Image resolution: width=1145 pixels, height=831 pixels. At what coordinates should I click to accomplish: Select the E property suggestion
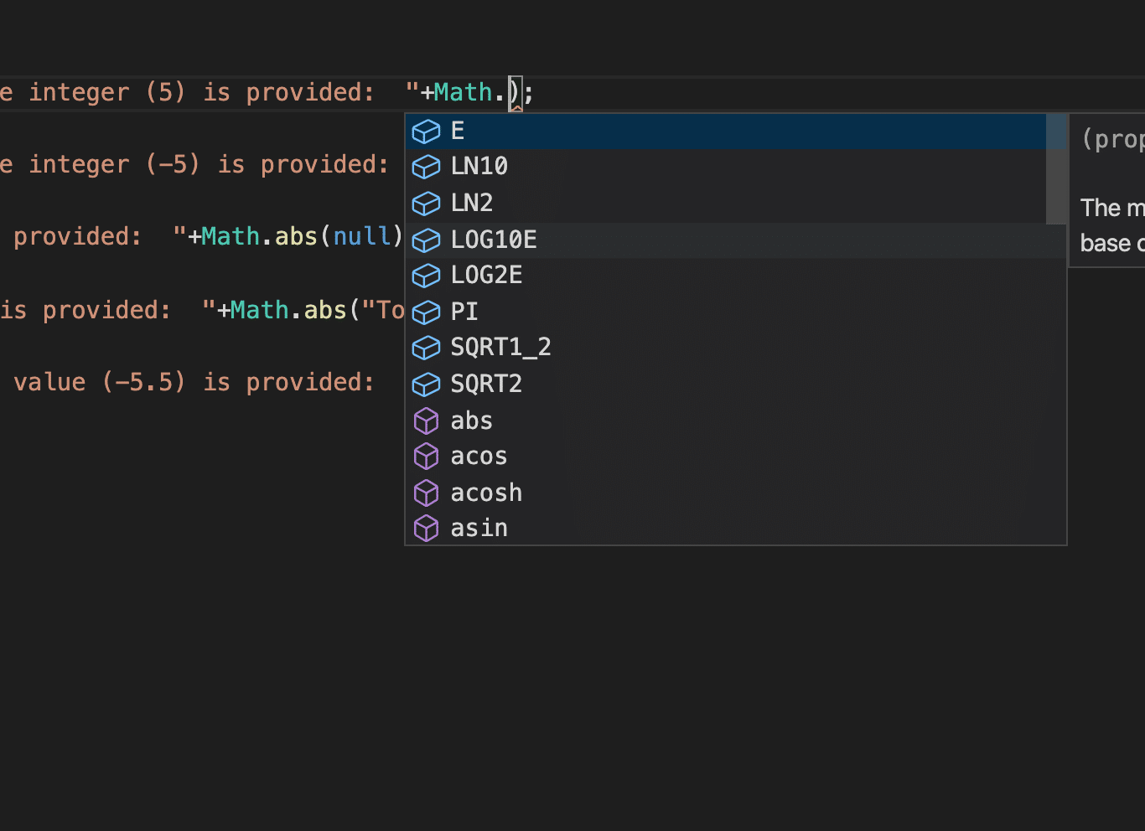[x=726, y=131]
